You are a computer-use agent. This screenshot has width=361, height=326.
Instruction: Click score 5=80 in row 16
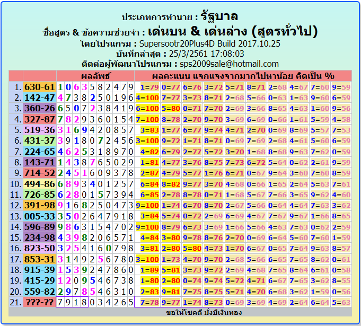(x=192, y=249)
